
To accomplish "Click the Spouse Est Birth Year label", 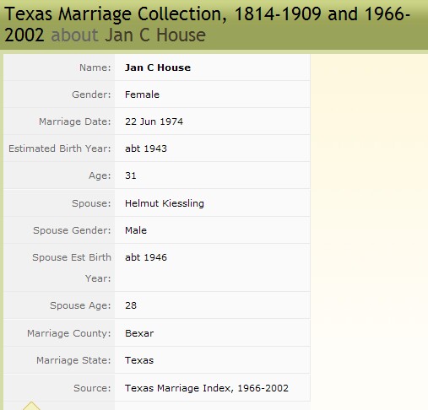I will coord(72,267).
